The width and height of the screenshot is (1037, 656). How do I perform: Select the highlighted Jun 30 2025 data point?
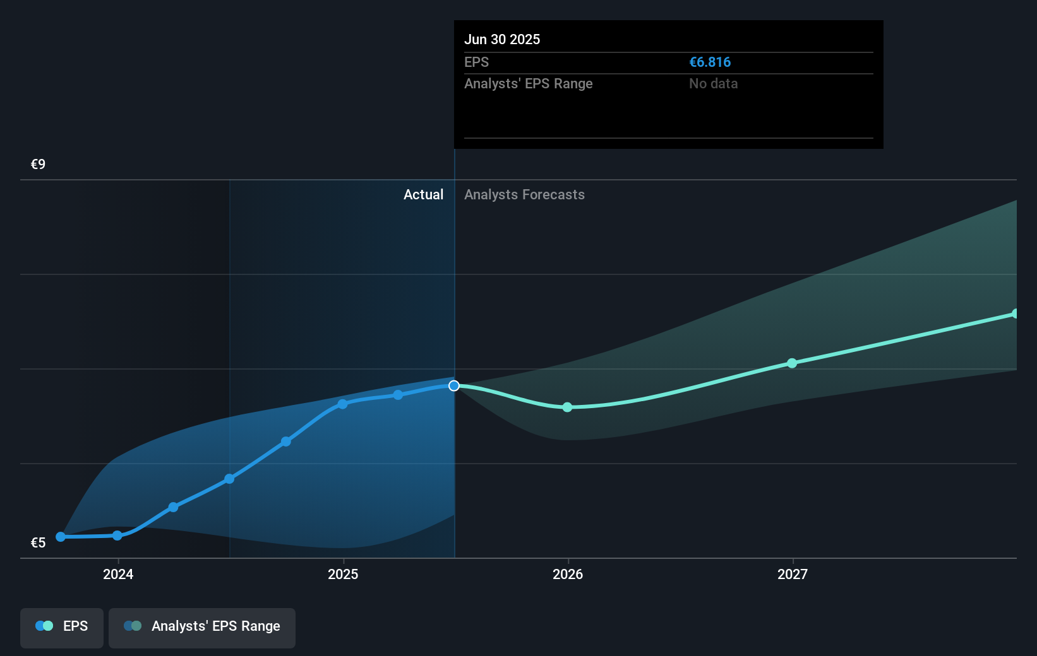point(453,386)
